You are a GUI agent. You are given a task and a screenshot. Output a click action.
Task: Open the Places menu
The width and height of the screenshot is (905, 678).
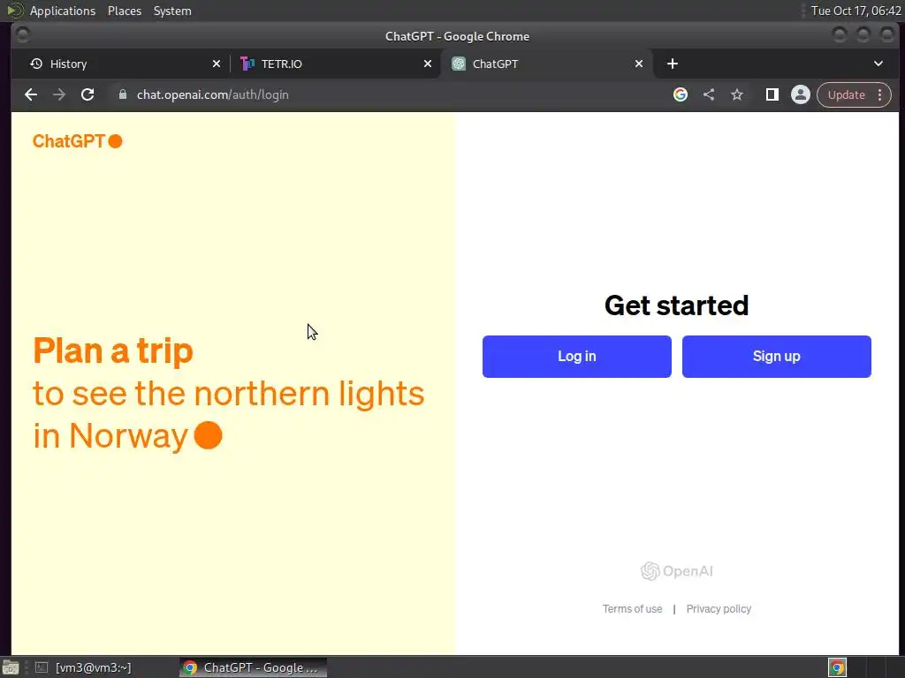pos(124,11)
